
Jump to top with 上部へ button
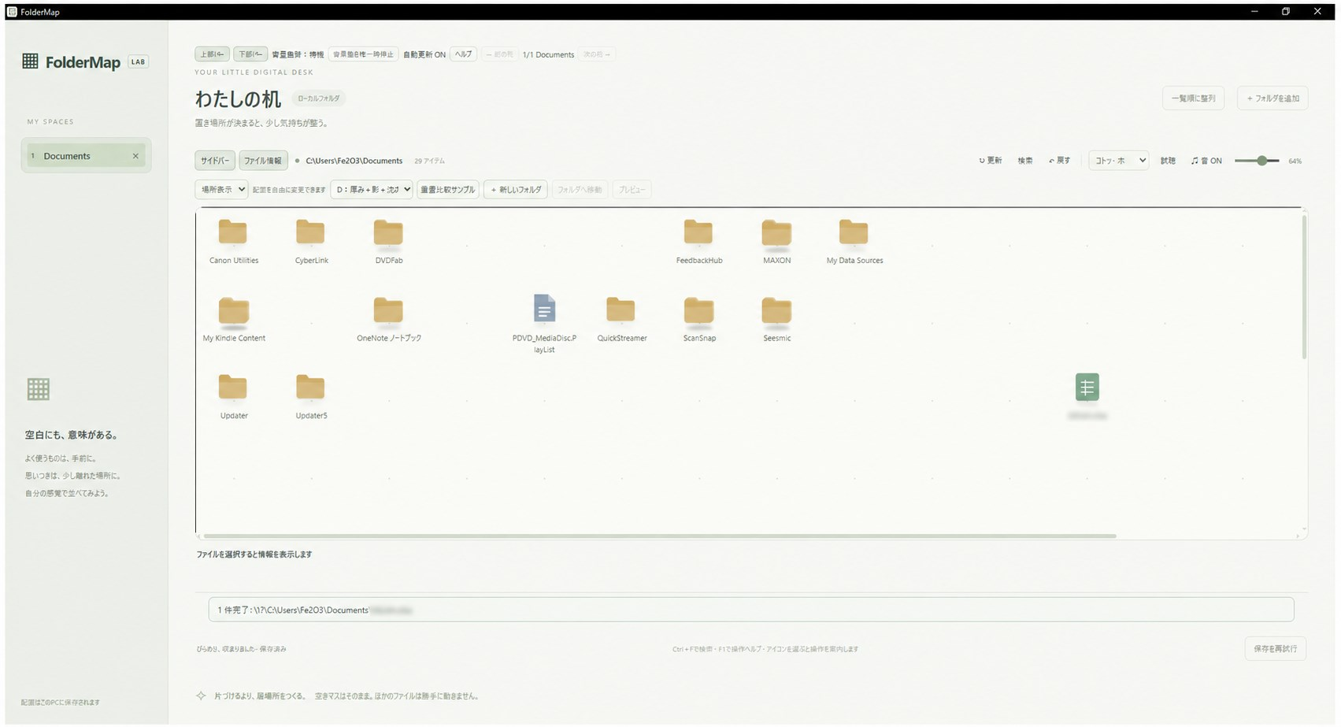tap(212, 54)
